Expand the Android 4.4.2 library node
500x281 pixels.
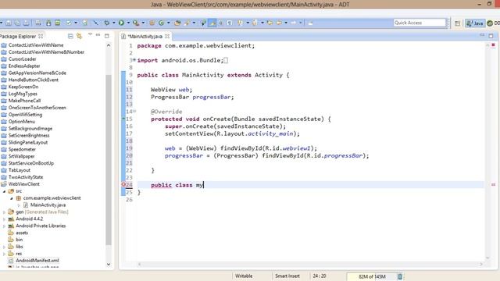pos(5,219)
